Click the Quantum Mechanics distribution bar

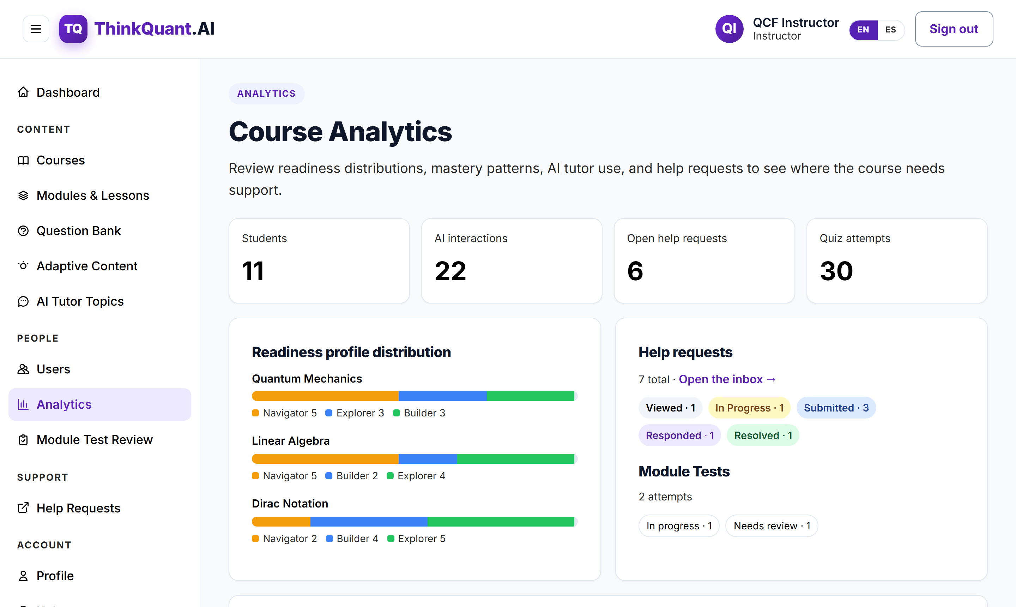click(415, 396)
